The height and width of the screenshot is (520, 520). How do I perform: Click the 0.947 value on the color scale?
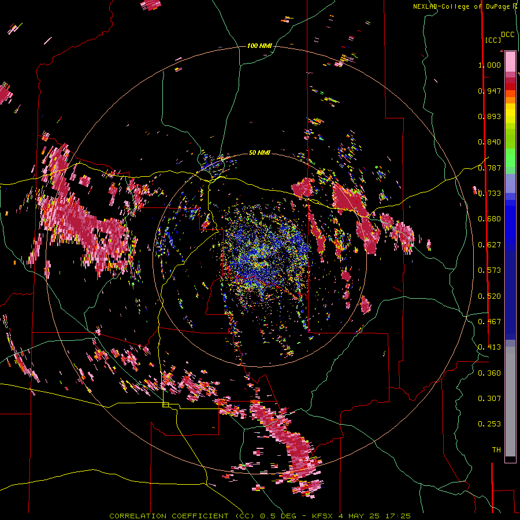(489, 91)
